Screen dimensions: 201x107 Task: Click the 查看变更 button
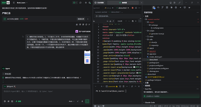coord(81,19)
